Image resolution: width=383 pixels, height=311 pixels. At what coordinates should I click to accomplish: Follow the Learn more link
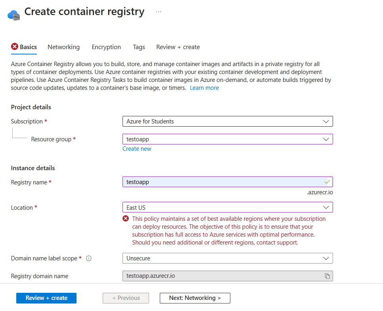[x=205, y=88]
